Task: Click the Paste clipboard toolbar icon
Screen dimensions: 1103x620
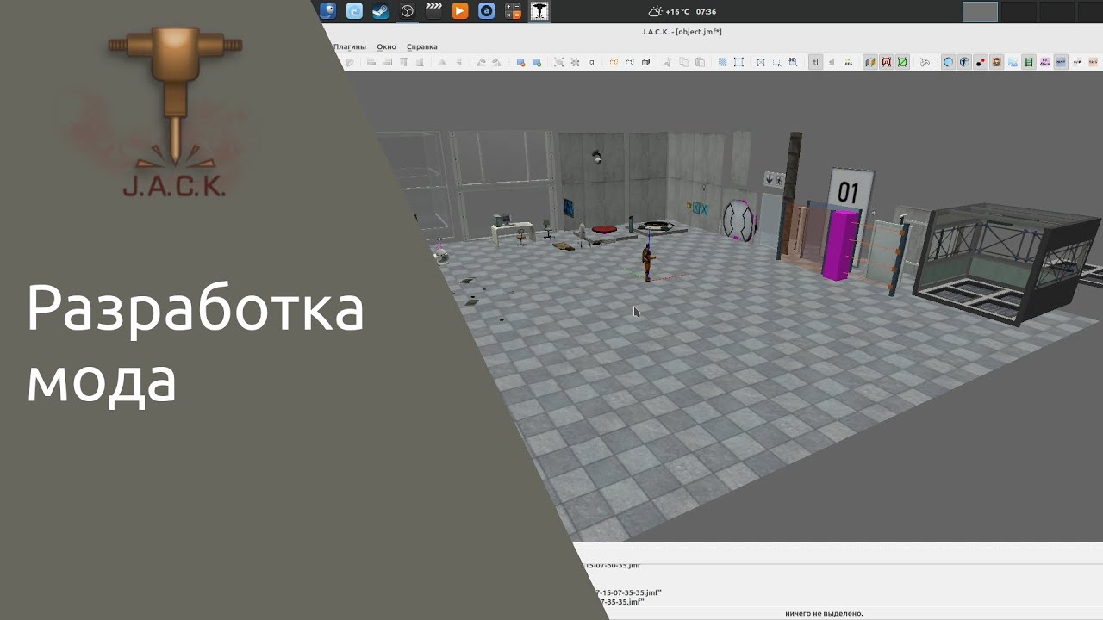Action: click(x=700, y=62)
